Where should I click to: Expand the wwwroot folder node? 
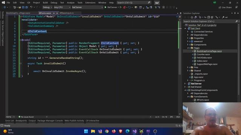pyautogui.click(x=188, y=41)
